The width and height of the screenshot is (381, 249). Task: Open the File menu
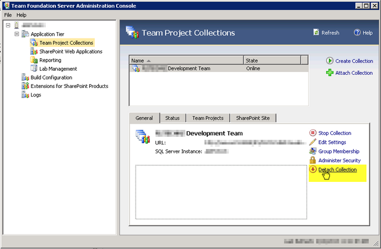[x=8, y=15]
